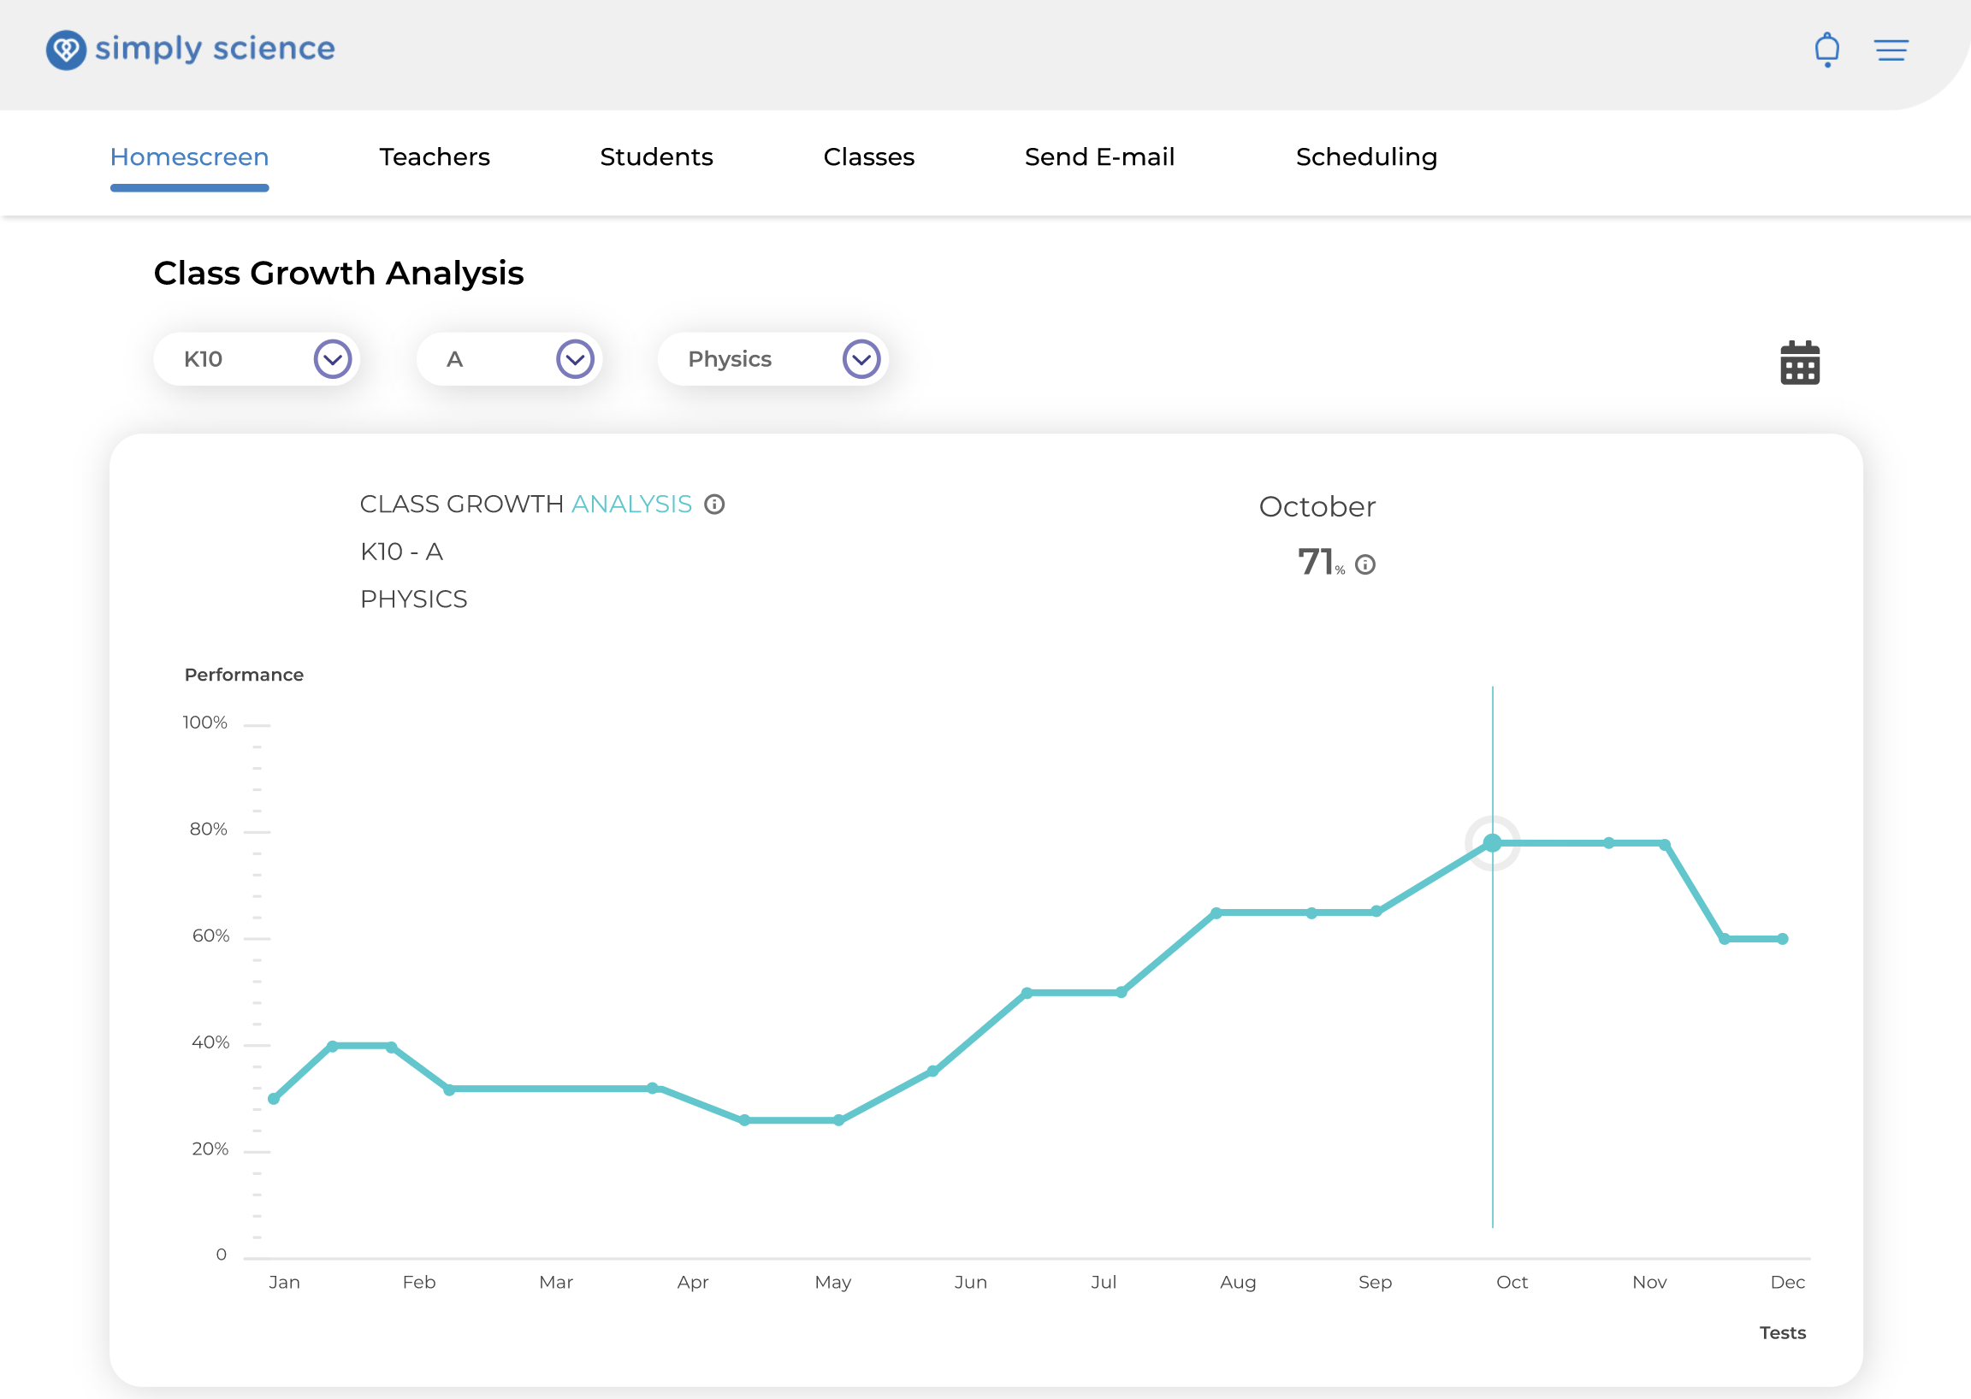This screenshot has height=1399, width=1971.
Task: Click the Sep label on x-axis
Action: pos(1376,1283)
